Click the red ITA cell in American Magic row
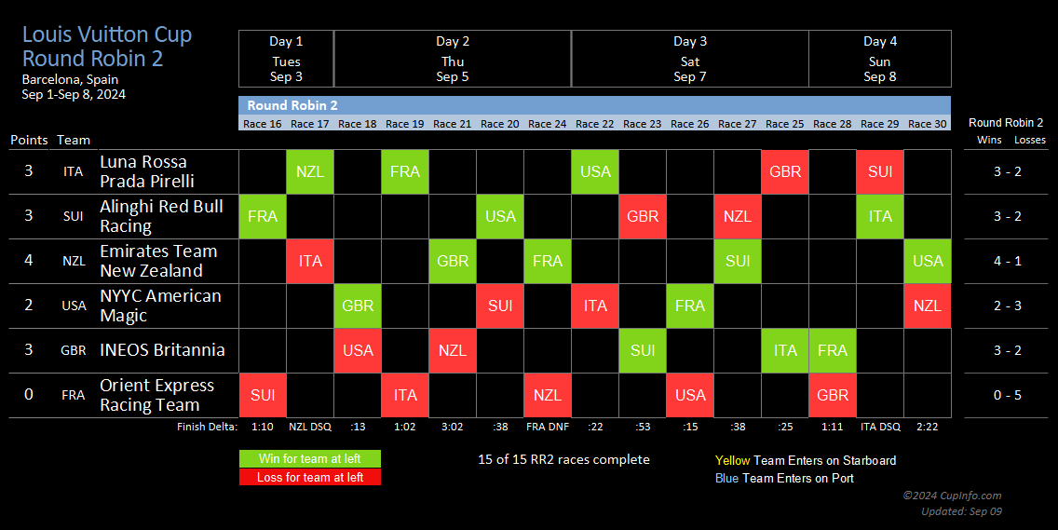The image size is (1058, 530). (595, 306)
